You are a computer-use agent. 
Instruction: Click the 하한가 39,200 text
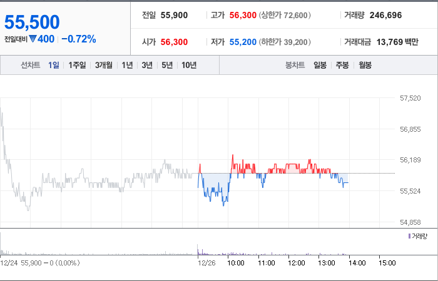coord(285,42)
